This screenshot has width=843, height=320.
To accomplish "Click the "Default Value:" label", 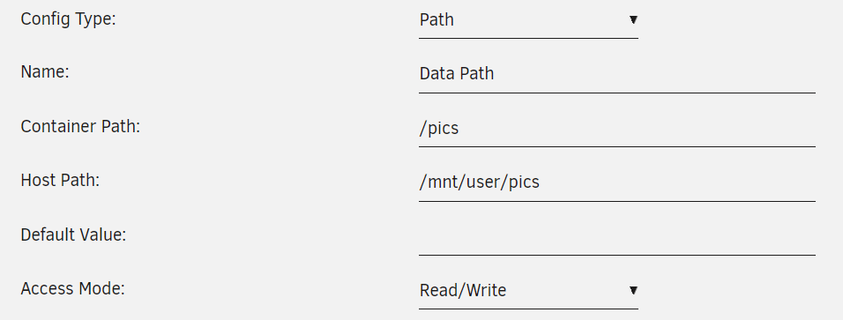I will 73,234.
